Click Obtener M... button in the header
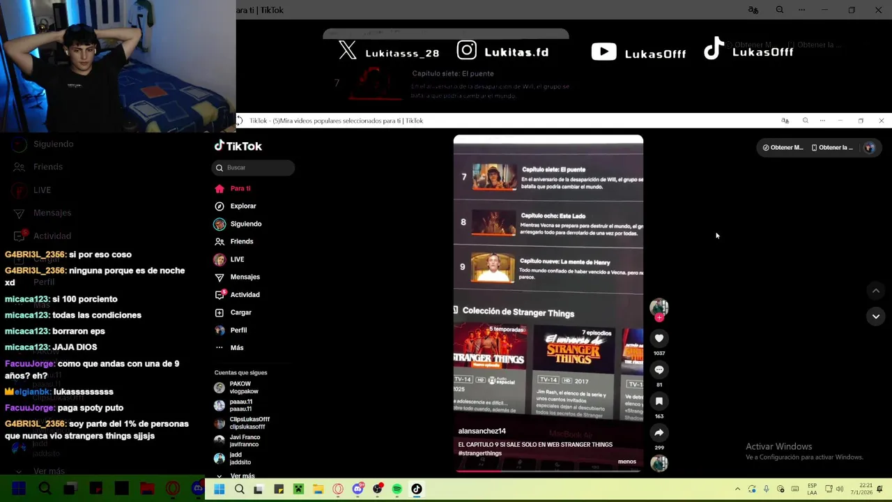This screenshot has height=502, width=892. [x=783, y=147]
